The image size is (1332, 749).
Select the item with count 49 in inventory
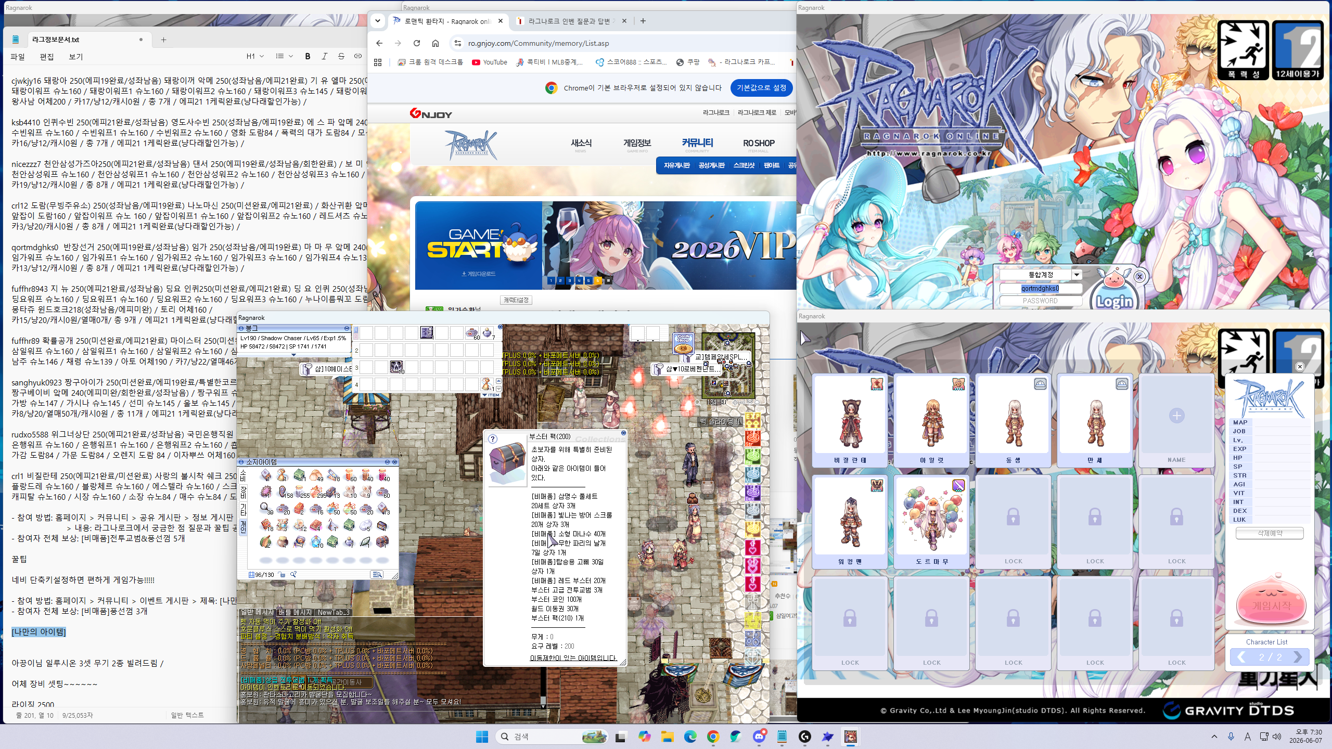(x=316, y=475)
